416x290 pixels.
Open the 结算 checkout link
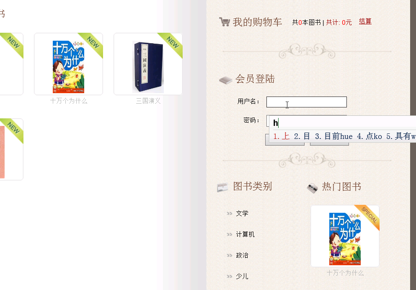[365, 21]
